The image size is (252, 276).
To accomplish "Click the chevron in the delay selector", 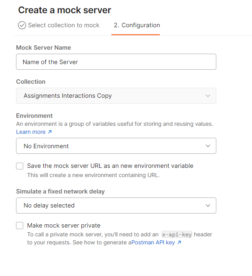I will (x=208, y=205).
